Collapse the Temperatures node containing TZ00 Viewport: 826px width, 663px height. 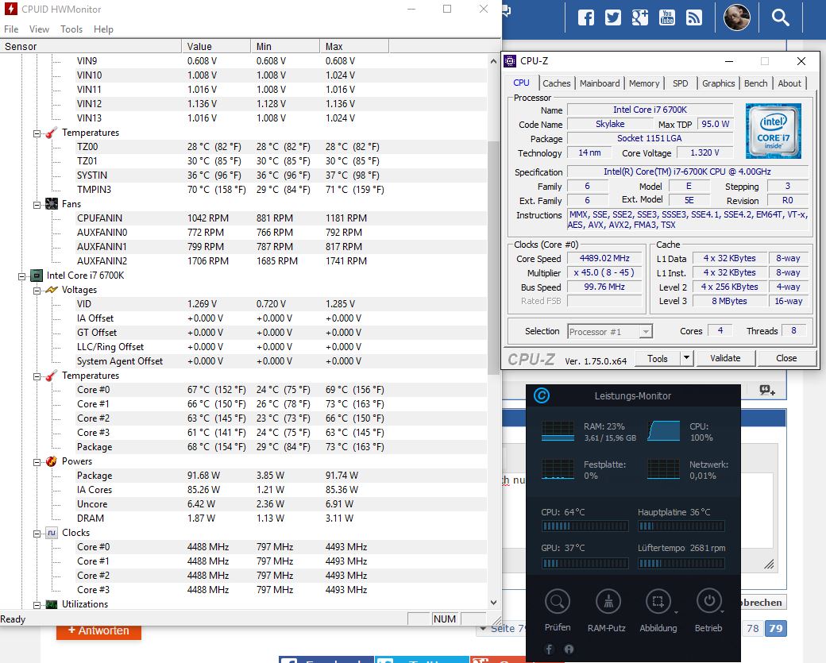37,133
